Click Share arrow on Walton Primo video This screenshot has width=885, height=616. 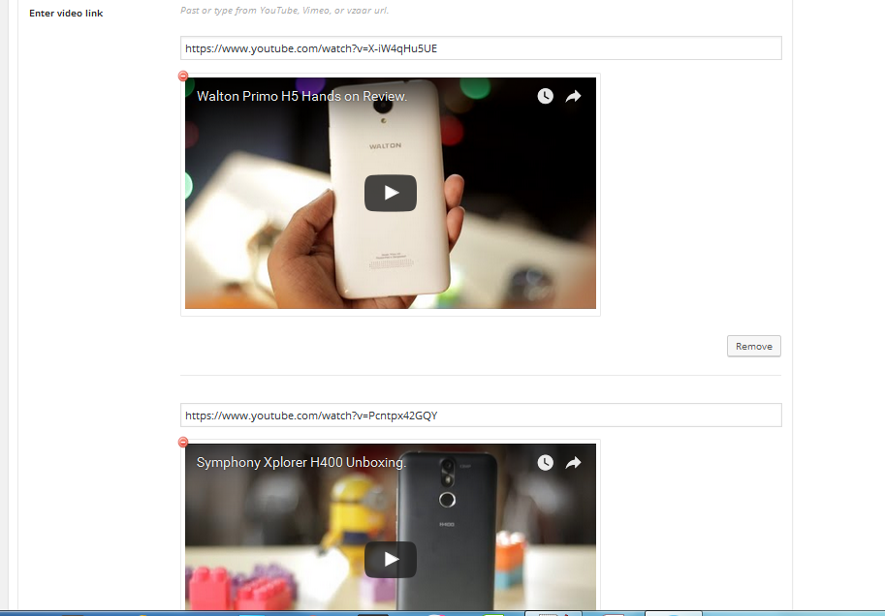click(574, 97)
